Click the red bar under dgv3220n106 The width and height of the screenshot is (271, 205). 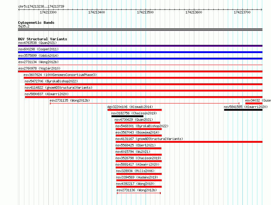[135, 110]
